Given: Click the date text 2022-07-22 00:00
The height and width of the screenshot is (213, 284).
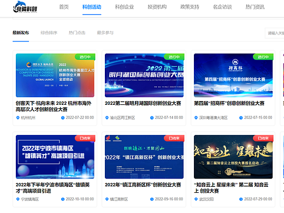Looking at the screenshot, I should (80, 117).
